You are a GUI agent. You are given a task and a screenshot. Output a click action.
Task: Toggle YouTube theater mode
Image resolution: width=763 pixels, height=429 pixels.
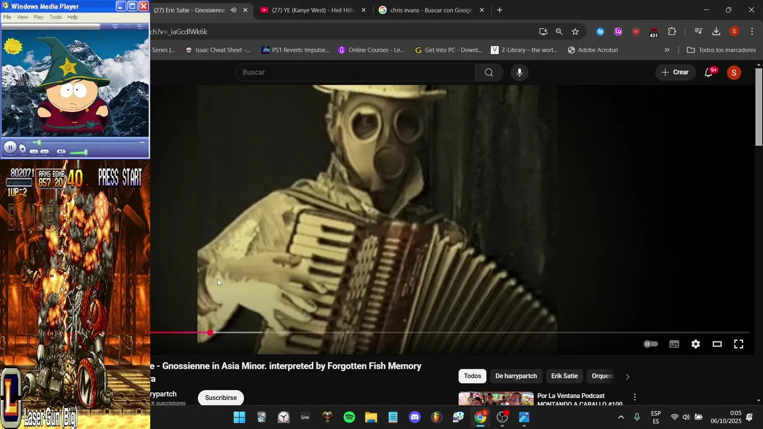[x=717, y=344]
